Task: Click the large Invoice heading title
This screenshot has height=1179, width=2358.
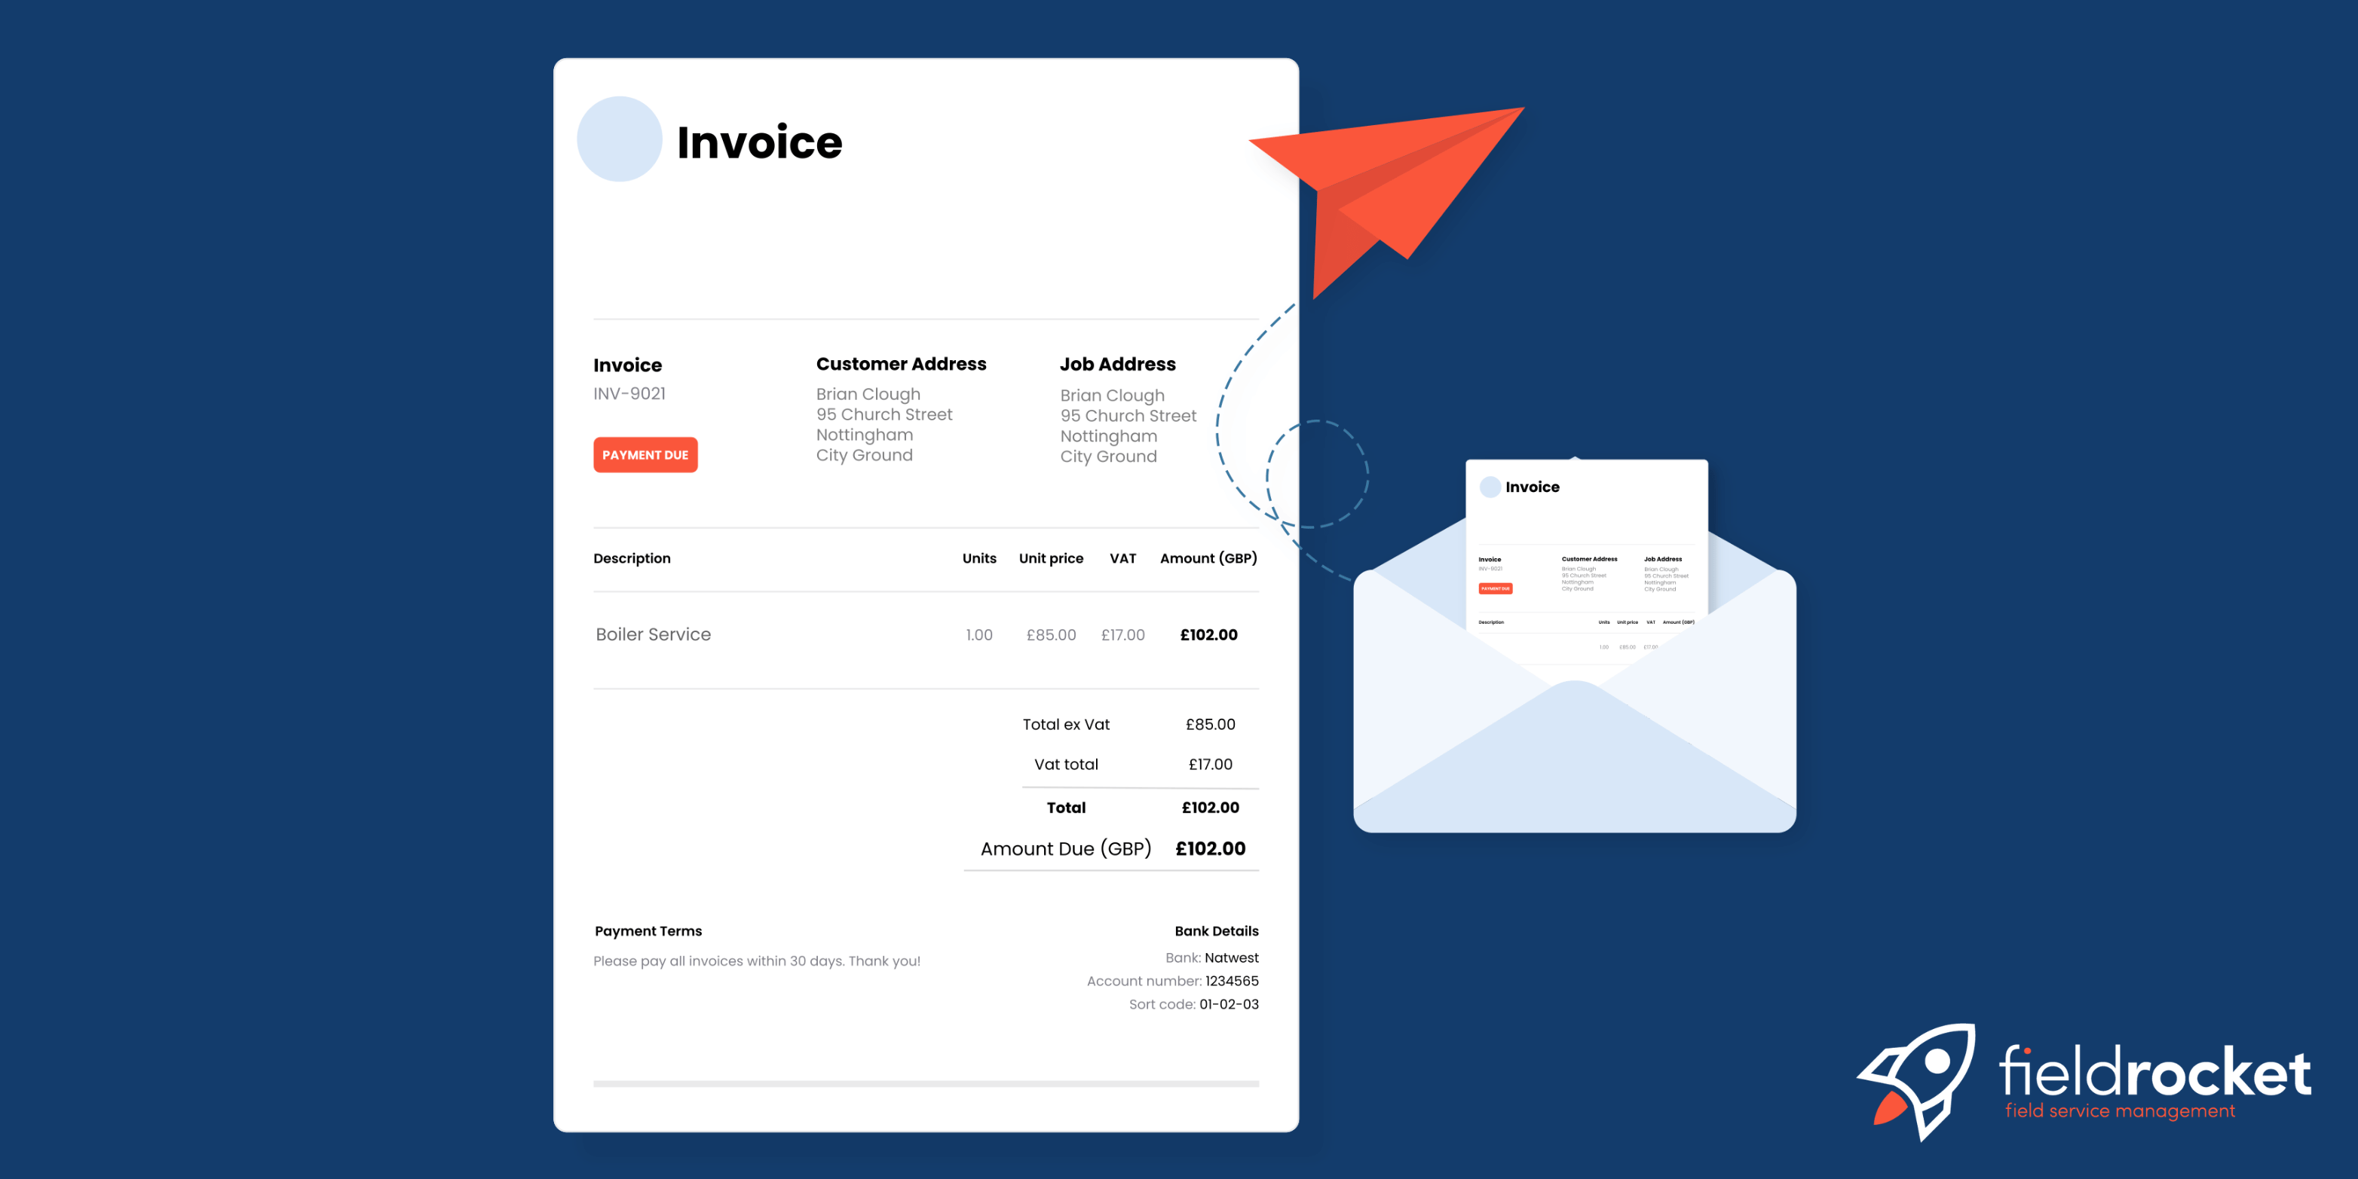Action: point(759,142)
